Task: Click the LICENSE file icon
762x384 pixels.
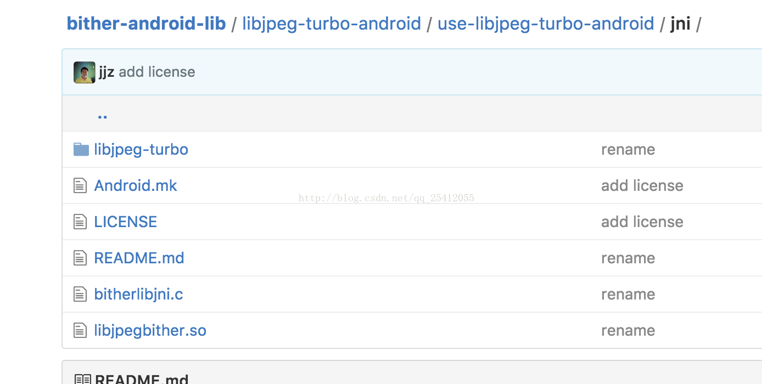Action: click(80, 222)
